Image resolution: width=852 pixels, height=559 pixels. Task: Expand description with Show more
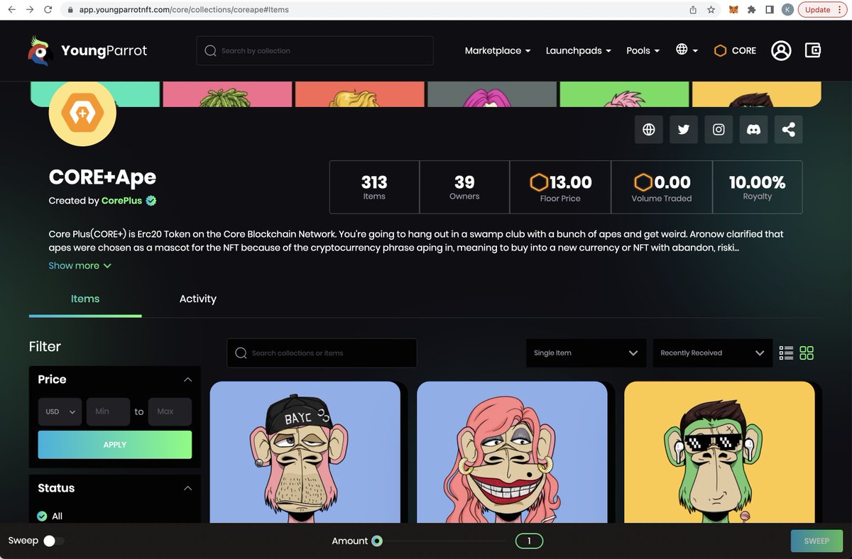click(x=80, y=265)
